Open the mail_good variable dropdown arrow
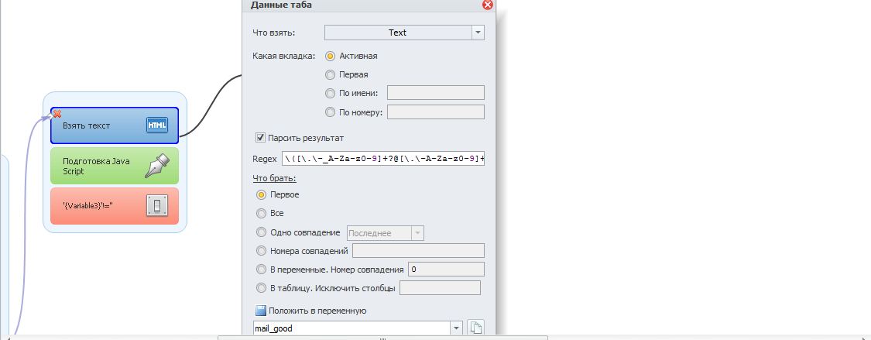Viewport: 871px width, 340px height. 456,328
